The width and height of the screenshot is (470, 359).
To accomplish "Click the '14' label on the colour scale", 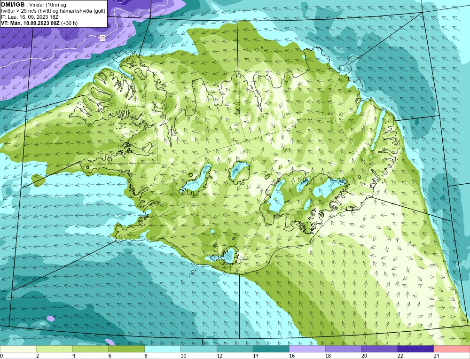I will click(256, 356).
